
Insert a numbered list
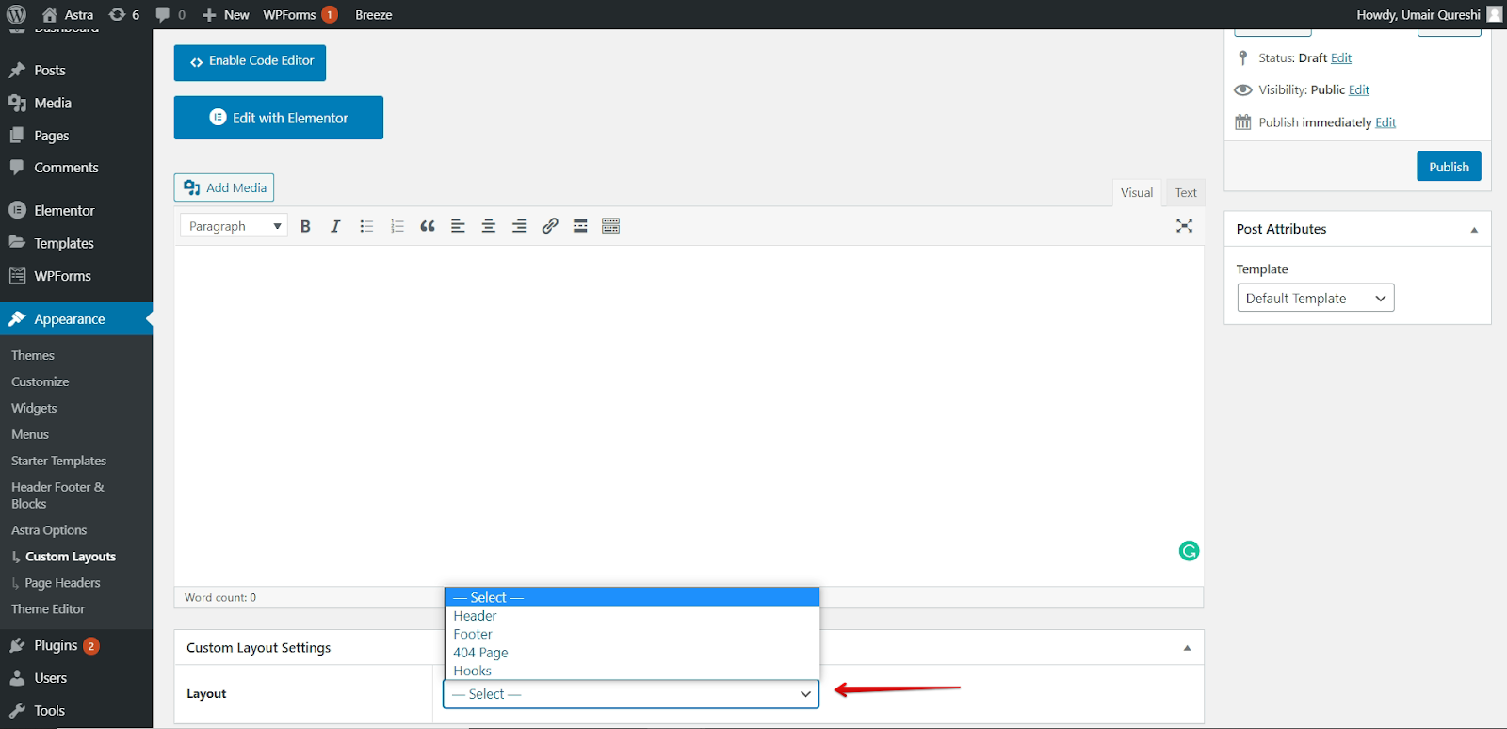point(397,226)
